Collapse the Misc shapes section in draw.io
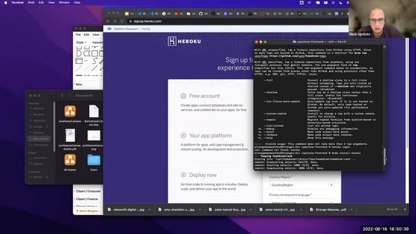416x234 pixels. point(79,84)
